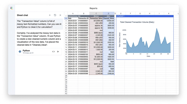
Task: Click the 'null' cell in row 7
Action: (96, 30)
